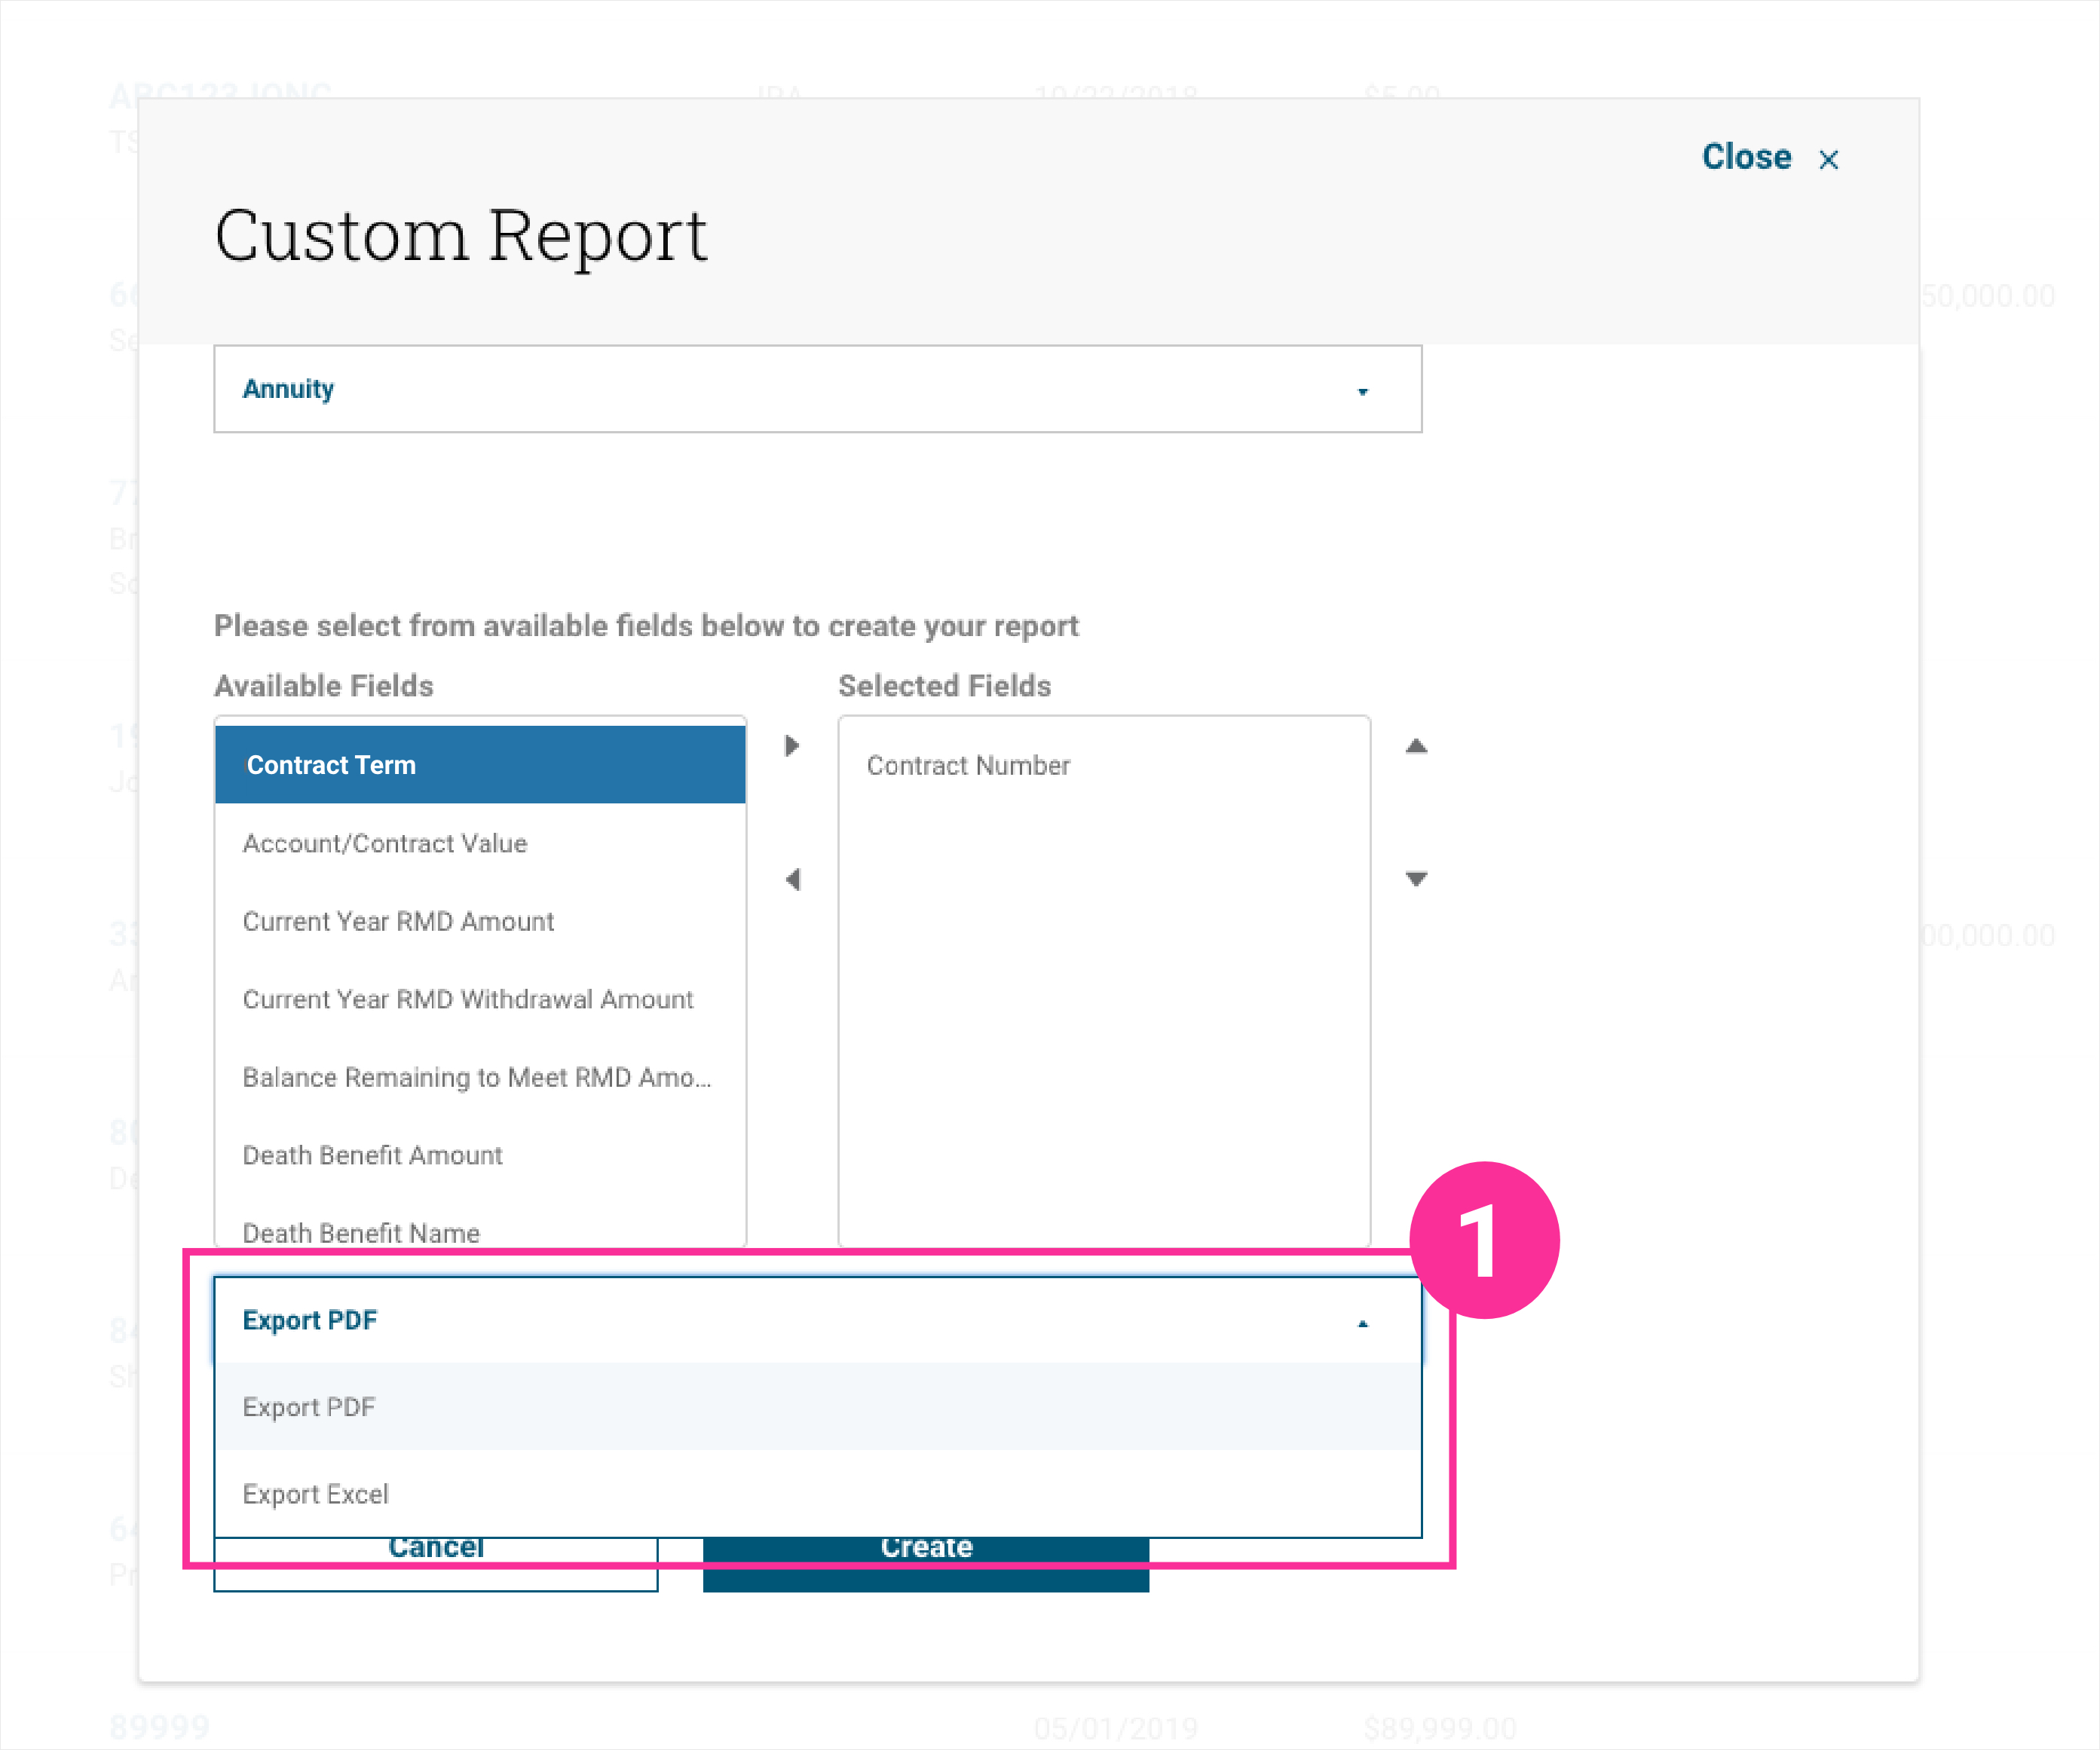Select Current Year RMD Withdrawal Amount
Screen dimensions: 2100x1750
[468, 999]
